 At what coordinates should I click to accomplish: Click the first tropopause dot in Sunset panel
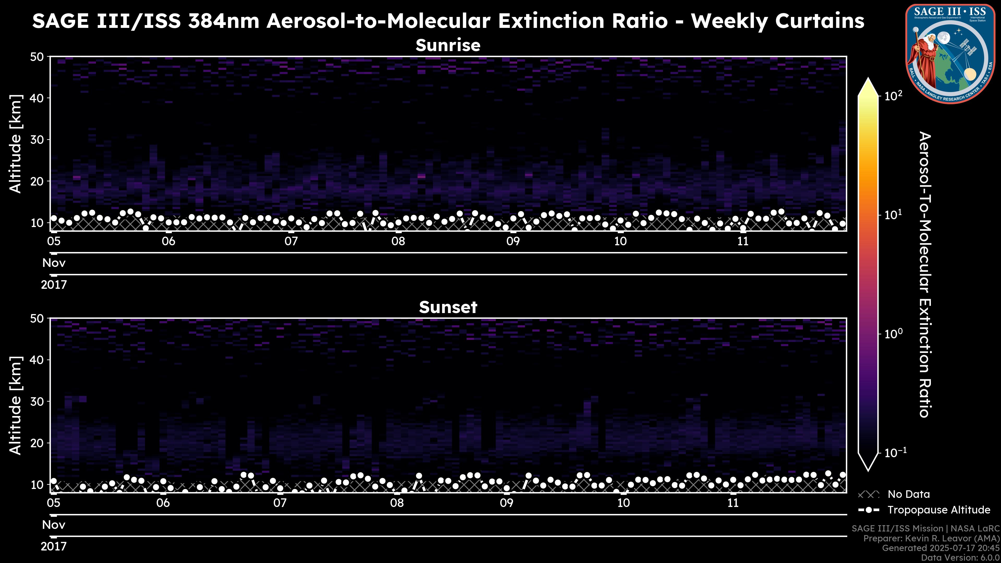54,481
